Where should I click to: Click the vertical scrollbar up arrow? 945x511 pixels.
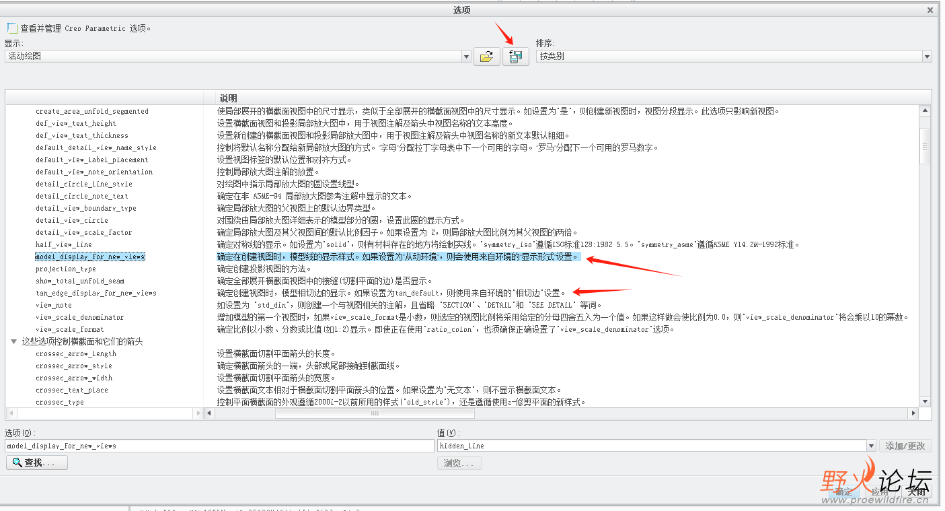pos(925,111)
